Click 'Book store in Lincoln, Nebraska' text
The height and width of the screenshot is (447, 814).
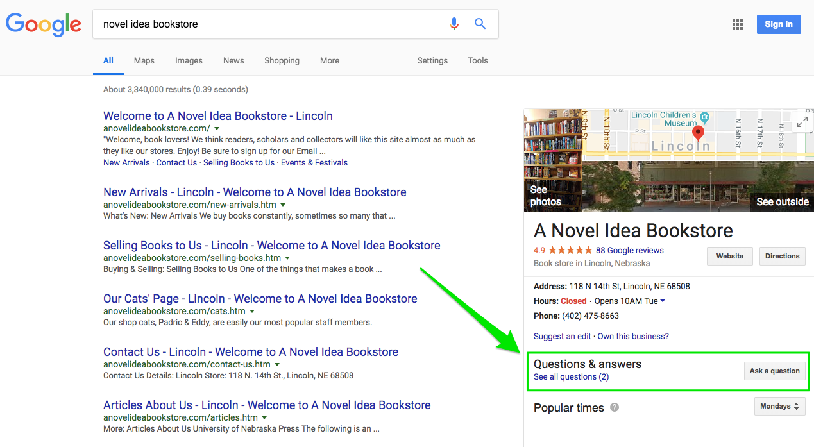pyautogui.click(x=591, y=263)
